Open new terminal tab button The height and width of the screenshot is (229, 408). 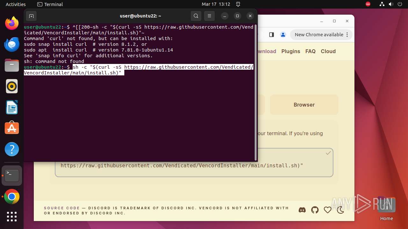31,16
